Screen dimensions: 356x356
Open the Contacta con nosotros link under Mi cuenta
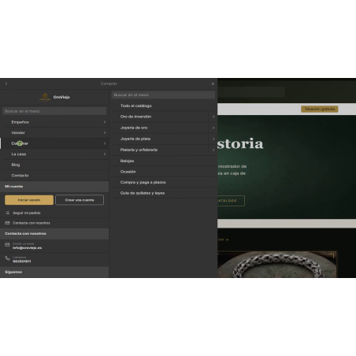pos(32,223)
